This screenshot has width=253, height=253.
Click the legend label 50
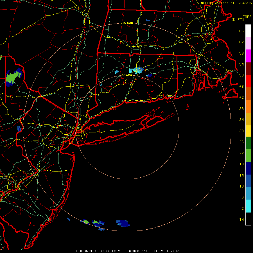click(241, 75)
